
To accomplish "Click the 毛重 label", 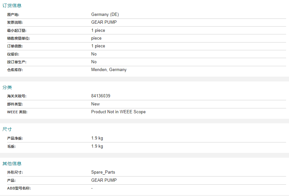I will click(11, 146).
